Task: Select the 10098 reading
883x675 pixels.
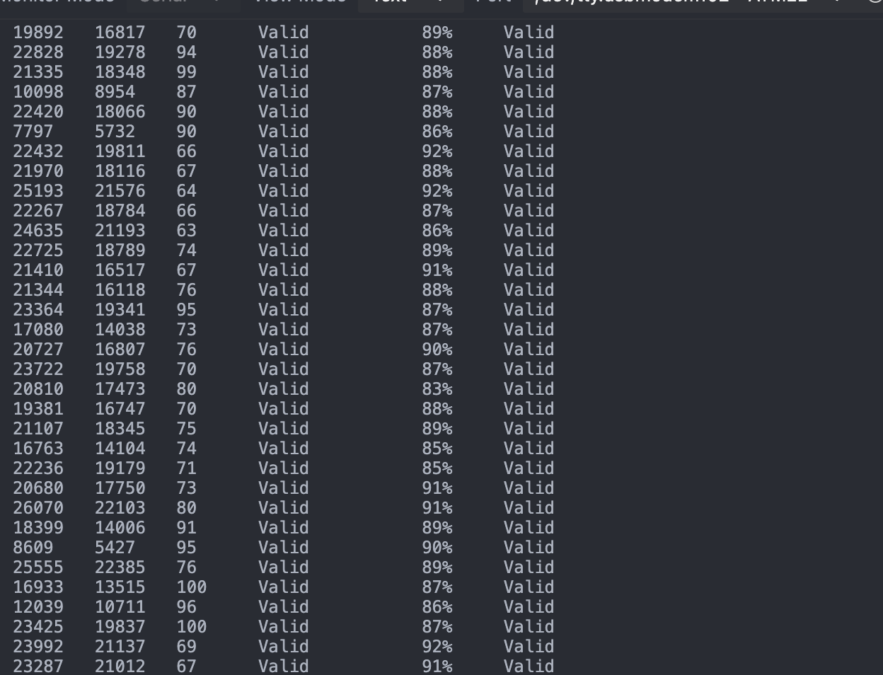Action: pos(38,92)
